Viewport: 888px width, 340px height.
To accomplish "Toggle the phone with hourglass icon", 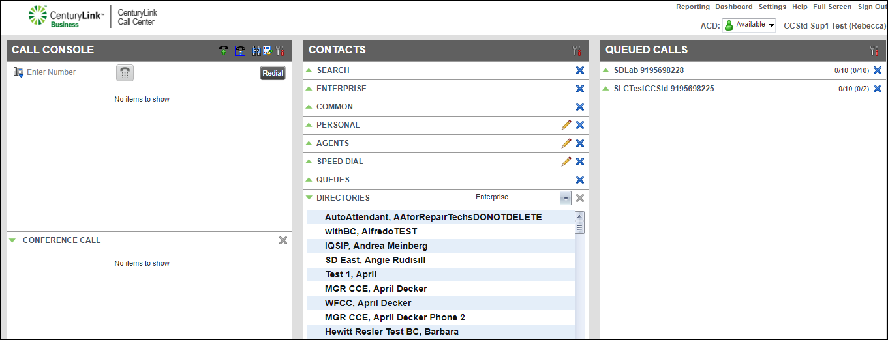I will point(240,50).
